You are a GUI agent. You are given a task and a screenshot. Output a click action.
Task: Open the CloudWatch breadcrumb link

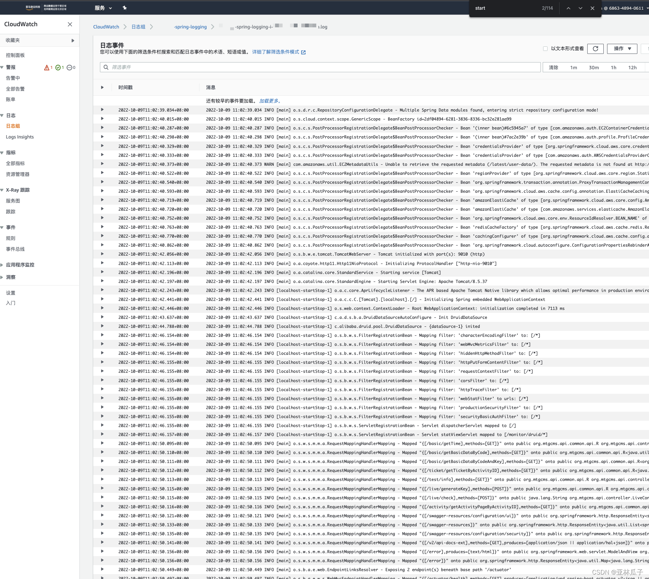(x=106, y=27)
